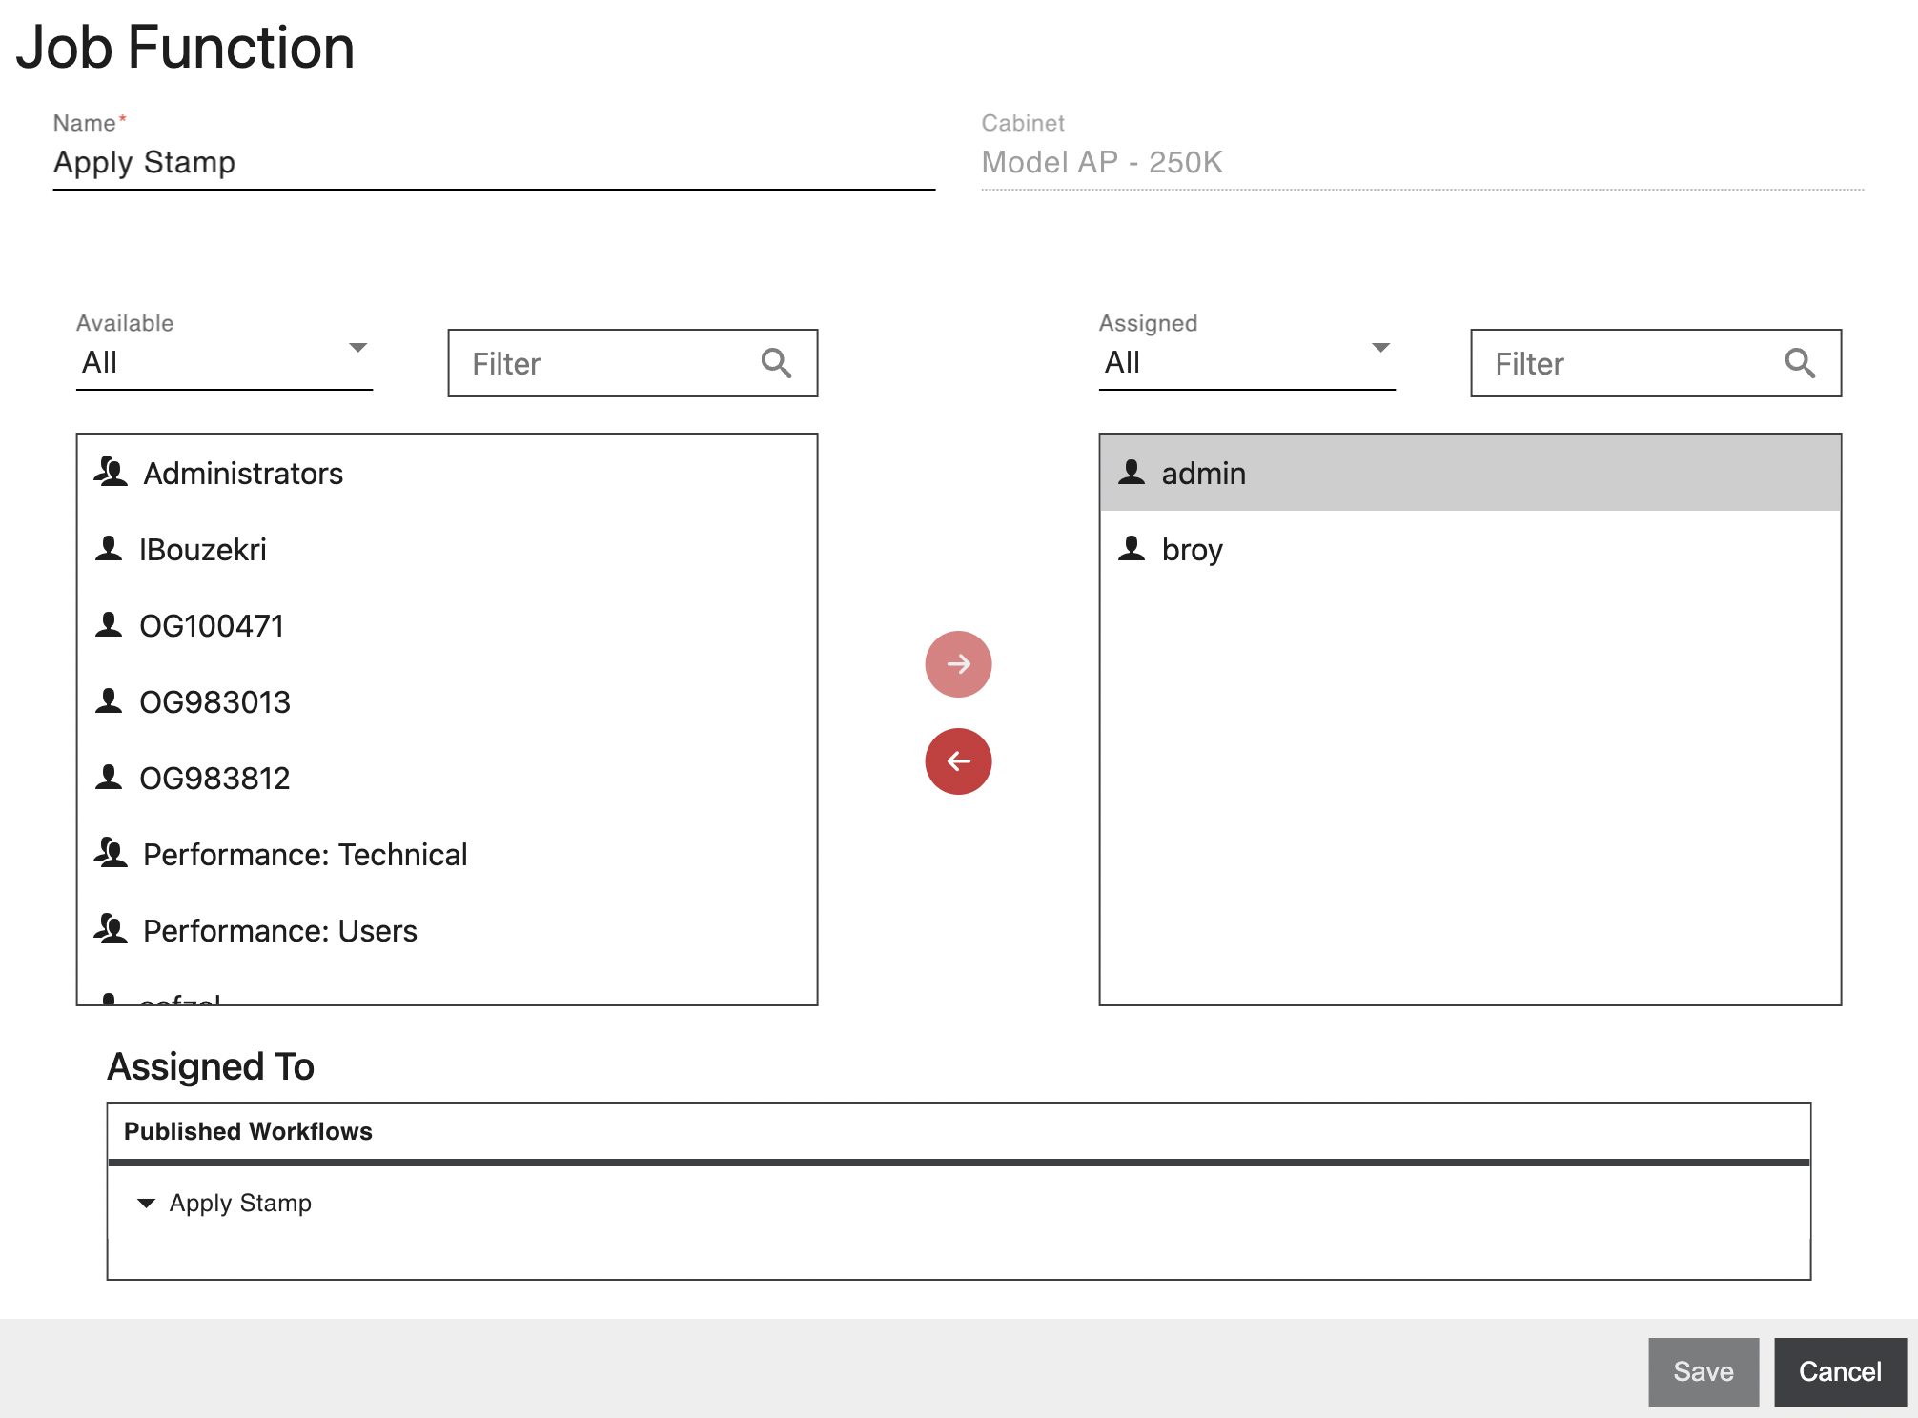The height and width of the screenshot is (1418, 1918).
Task: Click group icon beside Administrators
Action: [x=111, y=473]
